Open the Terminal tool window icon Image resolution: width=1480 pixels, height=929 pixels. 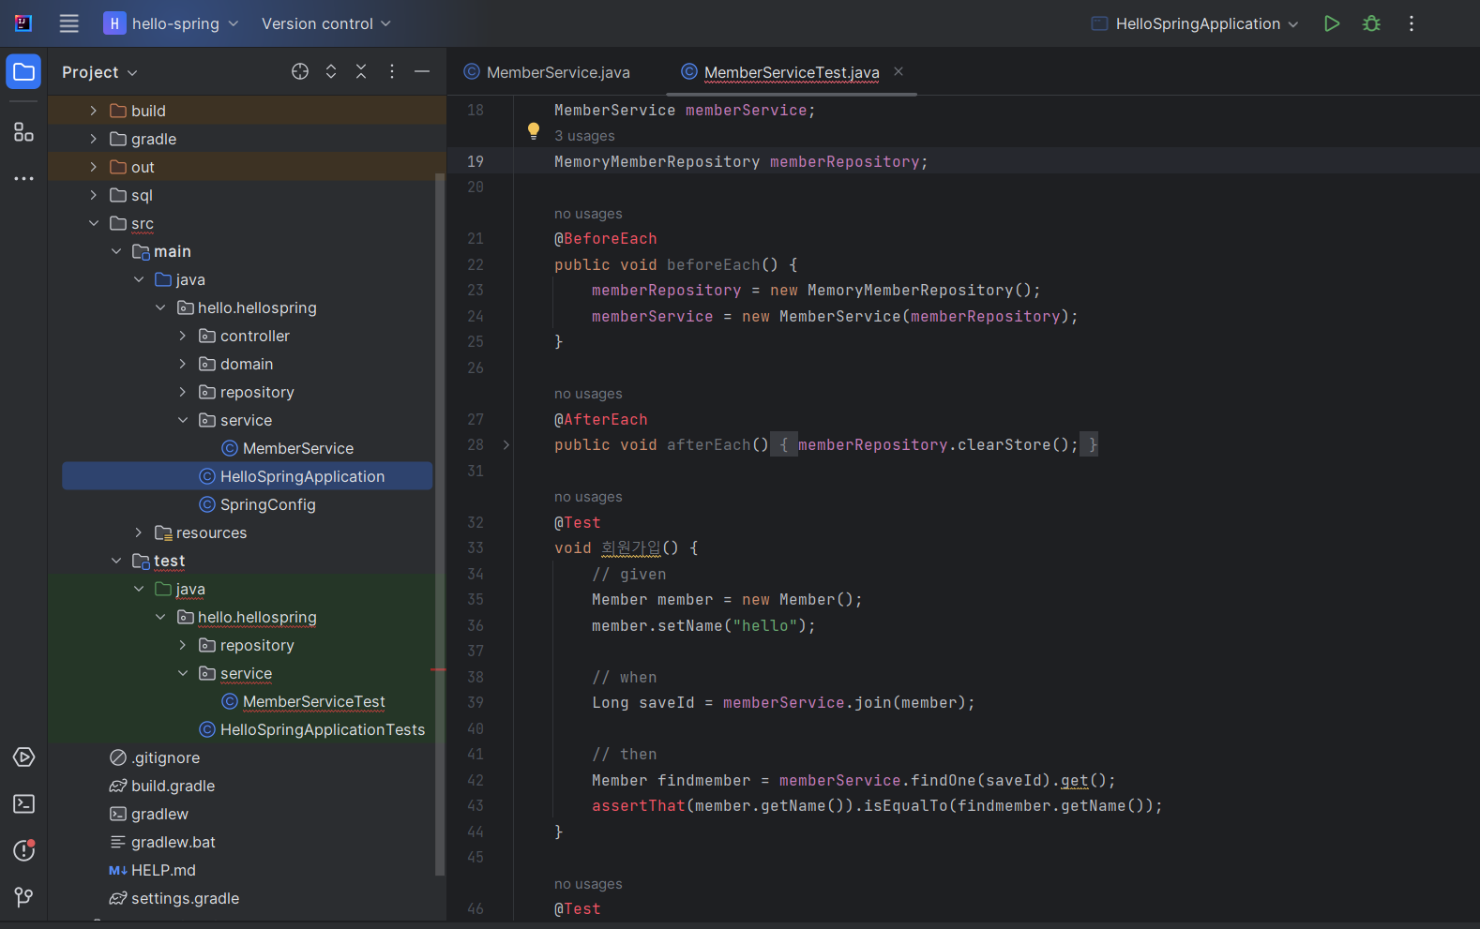[23, 804]
